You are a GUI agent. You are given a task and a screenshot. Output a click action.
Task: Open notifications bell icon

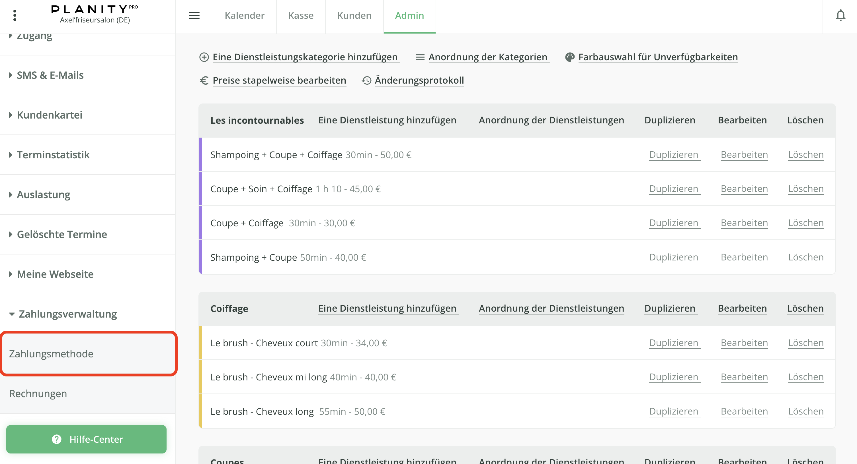coord(840,15)
